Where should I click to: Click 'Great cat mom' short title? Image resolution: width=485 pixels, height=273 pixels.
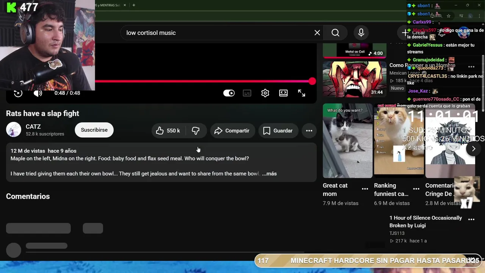[335, 190]
